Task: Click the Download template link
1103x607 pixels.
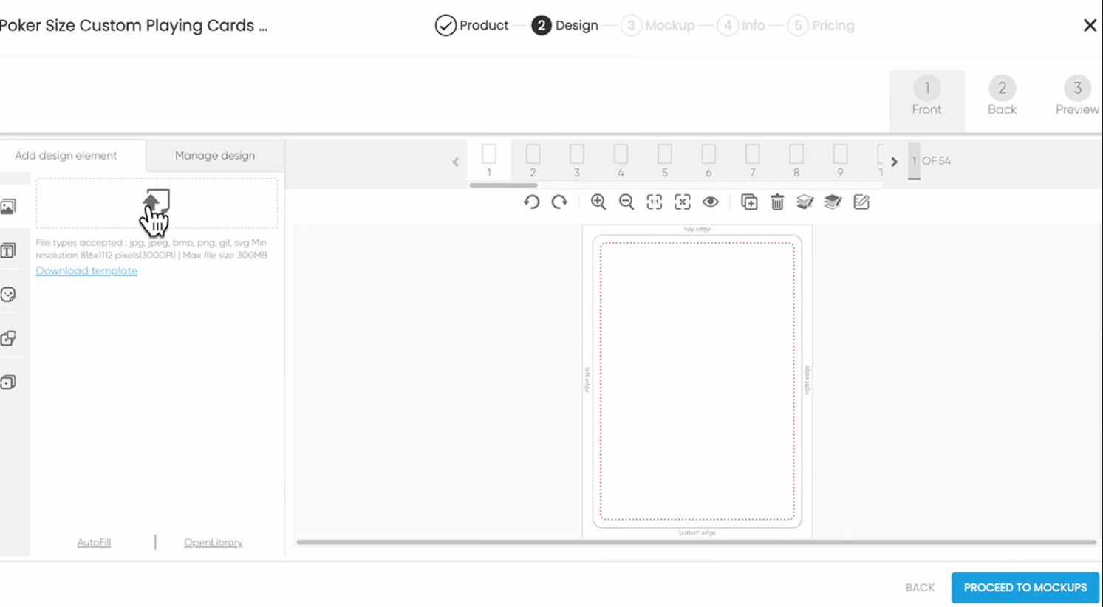Action: coord(86,271)
